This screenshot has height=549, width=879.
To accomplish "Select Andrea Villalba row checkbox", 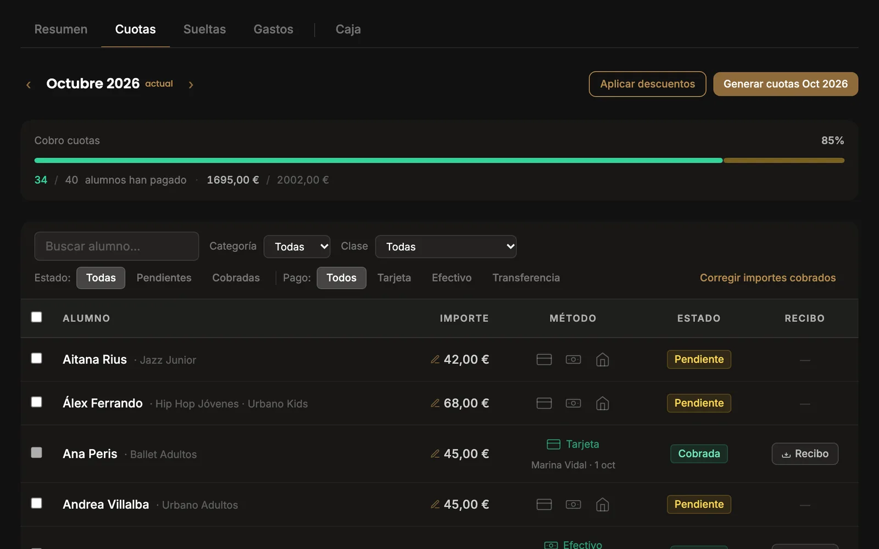I will pos(37,503).
